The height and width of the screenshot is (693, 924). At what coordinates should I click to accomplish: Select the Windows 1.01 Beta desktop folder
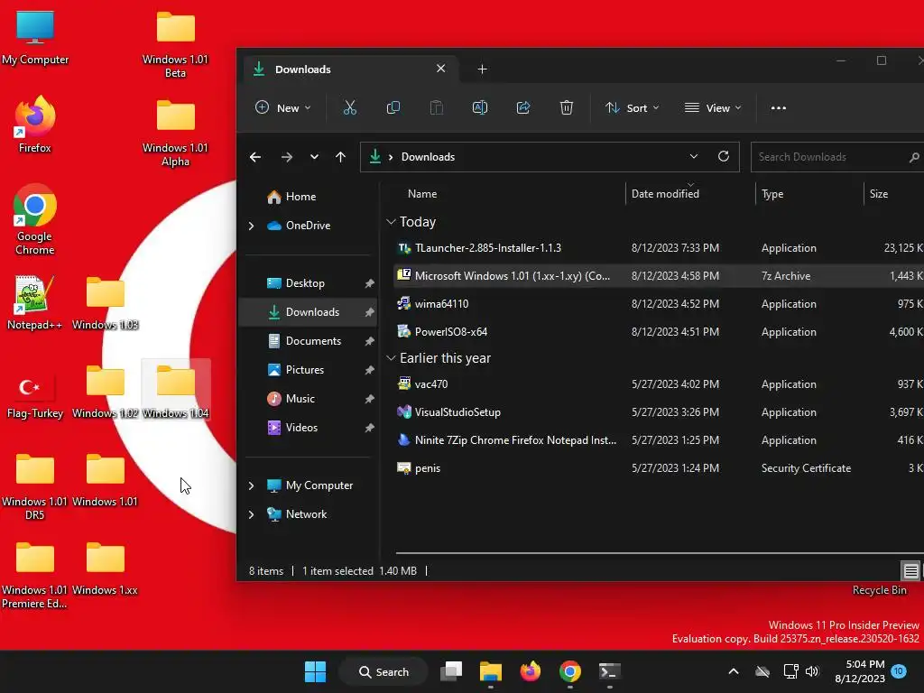point(176,45)
